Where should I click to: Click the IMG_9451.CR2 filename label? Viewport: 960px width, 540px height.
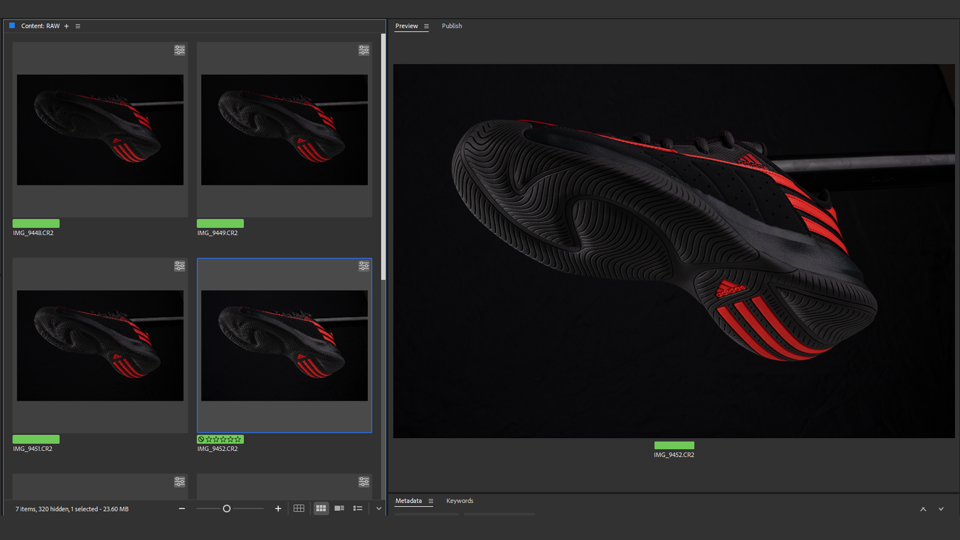[32, 449]
